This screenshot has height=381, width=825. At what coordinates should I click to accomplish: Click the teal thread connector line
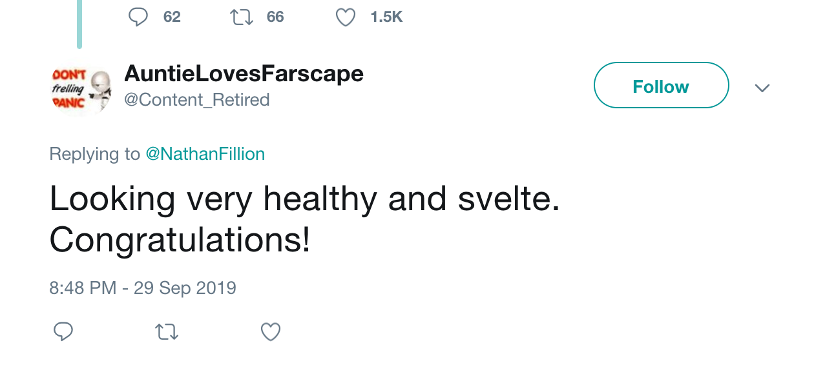79,24
